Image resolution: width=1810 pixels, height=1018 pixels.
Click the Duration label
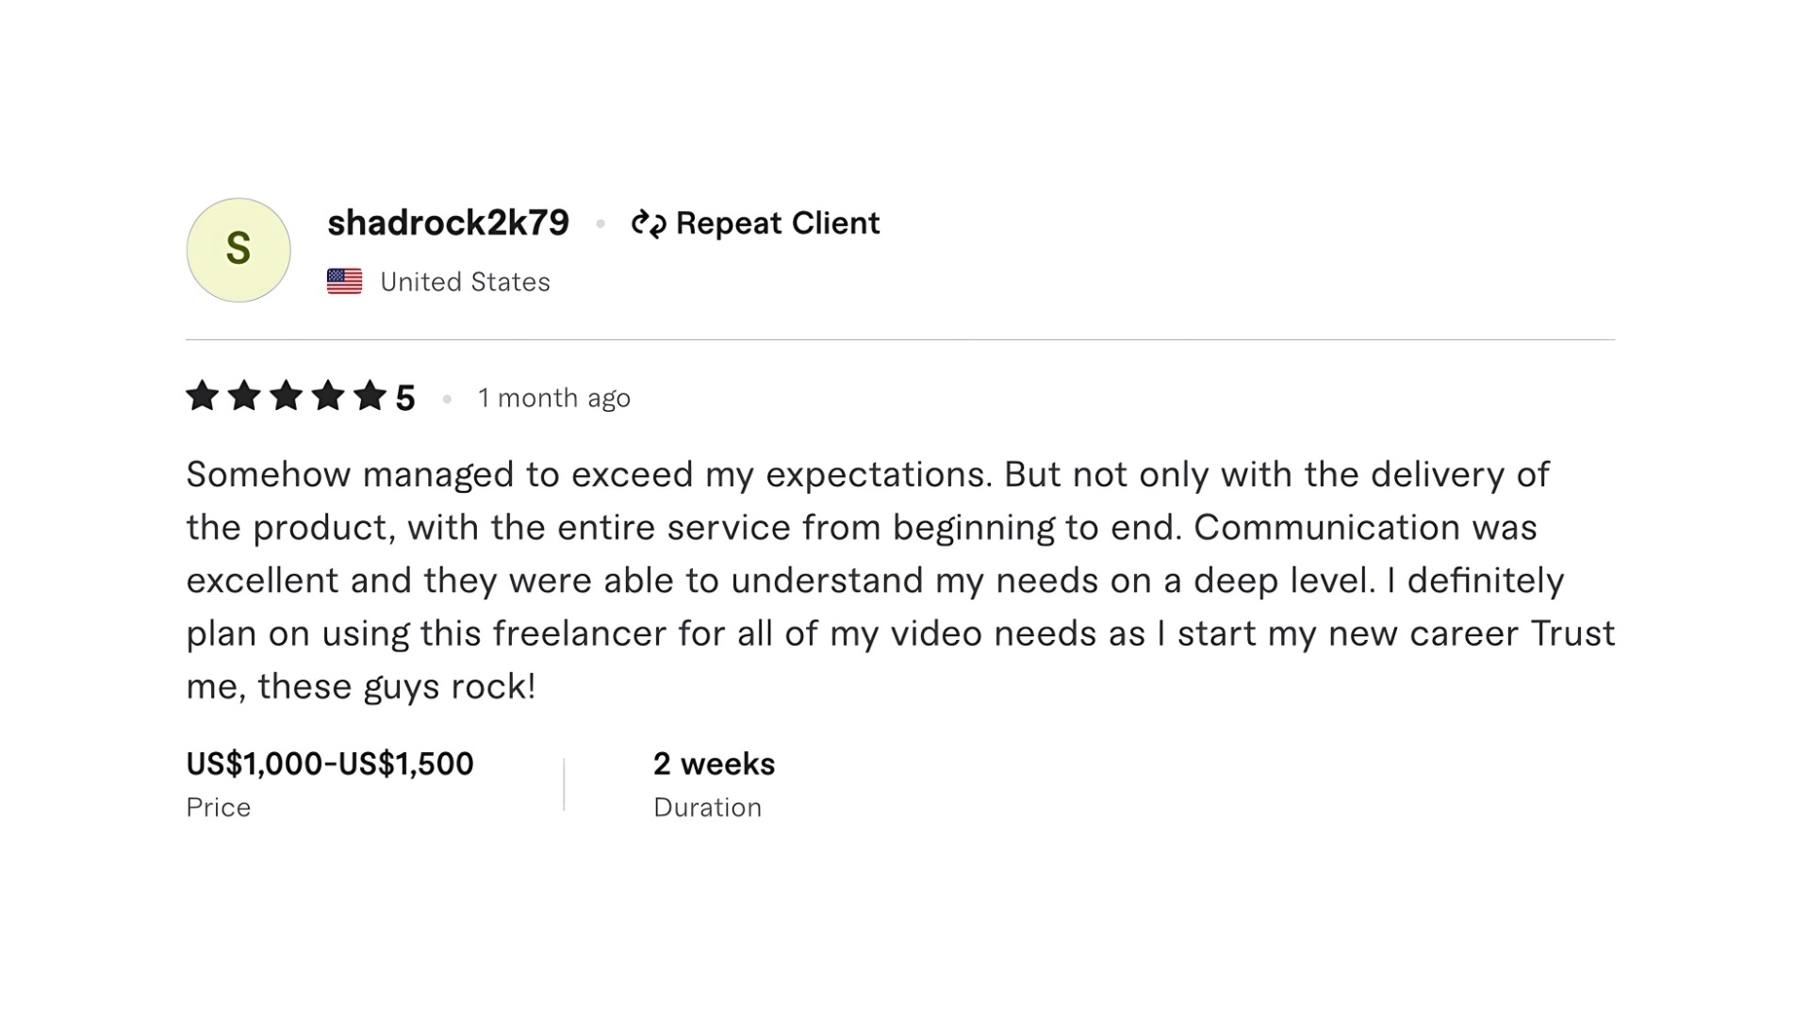click(x=708, y=808)
